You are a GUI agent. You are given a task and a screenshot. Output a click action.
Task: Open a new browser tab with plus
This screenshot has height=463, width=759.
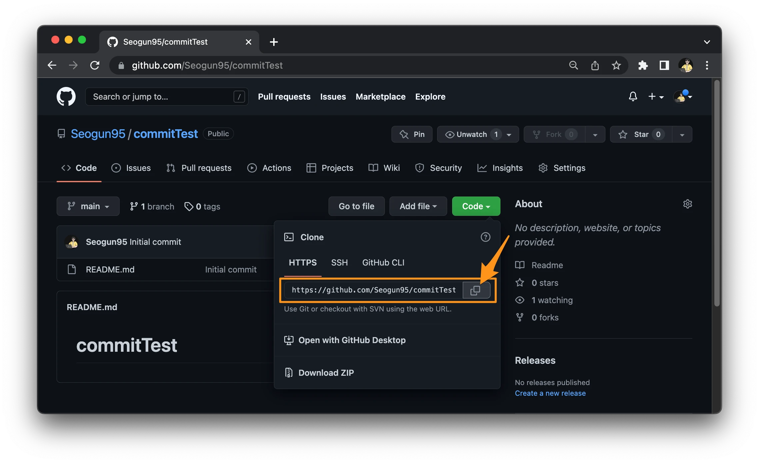(274, 42)
